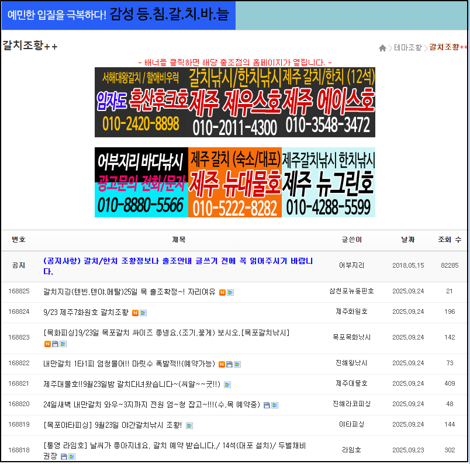470x464 pixels.
Task: Open the image attachment icon on 9/23 제주7화원호 post
Action: [143, 312]
